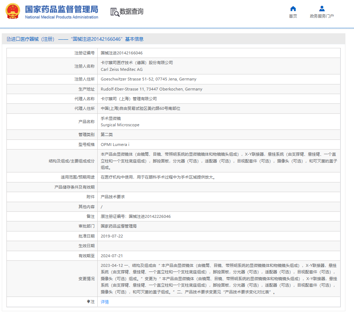This screenshot has width=354, height=313.
Task: Click the 变更情况 label
Action: (87, 279)
